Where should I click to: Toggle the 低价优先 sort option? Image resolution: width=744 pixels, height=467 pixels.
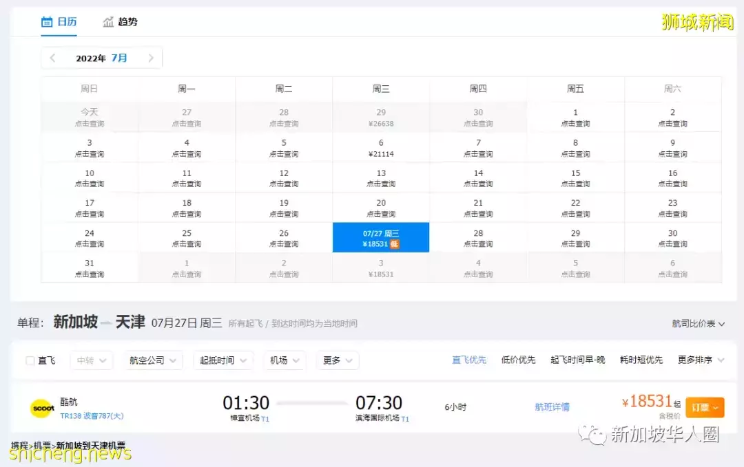coord(518,360)
